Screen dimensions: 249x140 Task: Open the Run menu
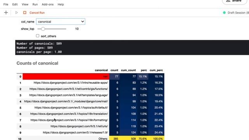[x=35, y=4]
